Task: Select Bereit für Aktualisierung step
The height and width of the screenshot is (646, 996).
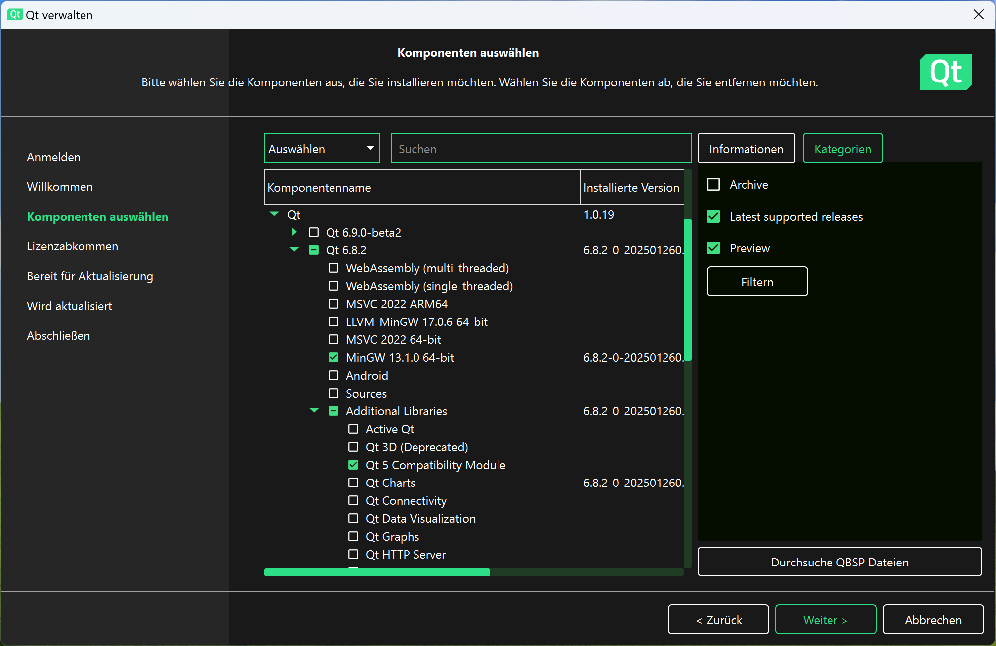Action: click(90, 276)
